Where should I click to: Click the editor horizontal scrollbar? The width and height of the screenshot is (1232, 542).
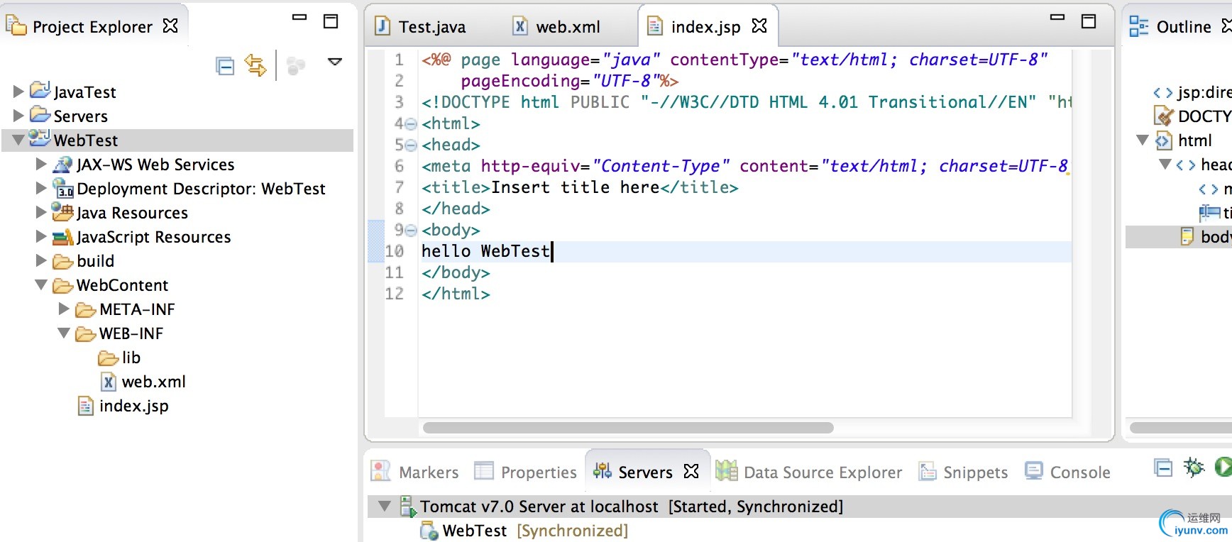(x=628, y=428)
